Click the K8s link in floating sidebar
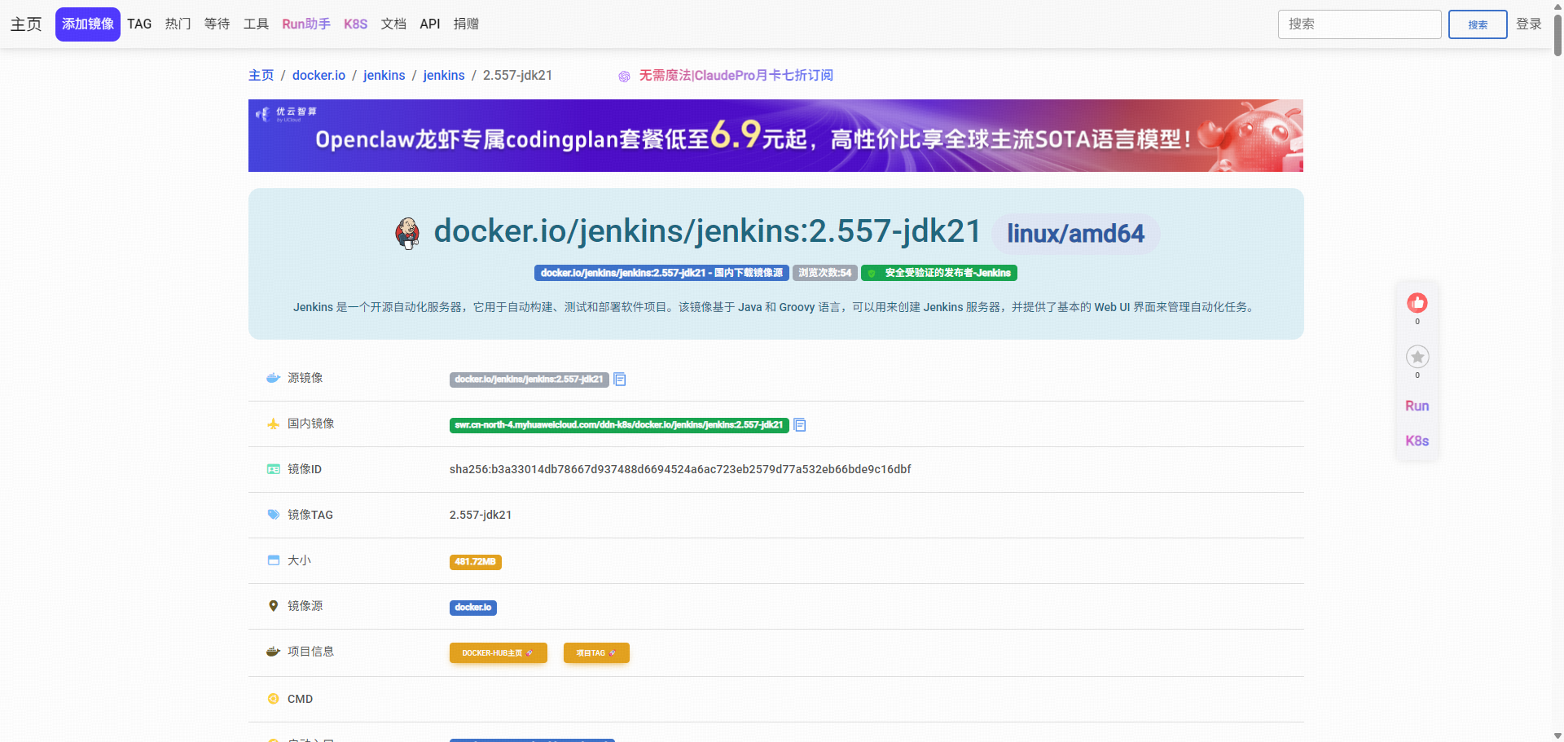1564x742 pixels. [1417, 441]
